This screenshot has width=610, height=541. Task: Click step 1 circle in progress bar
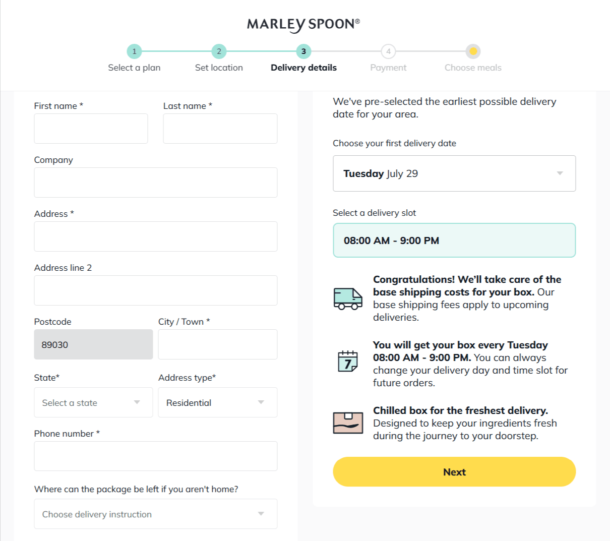click(134, 51)
